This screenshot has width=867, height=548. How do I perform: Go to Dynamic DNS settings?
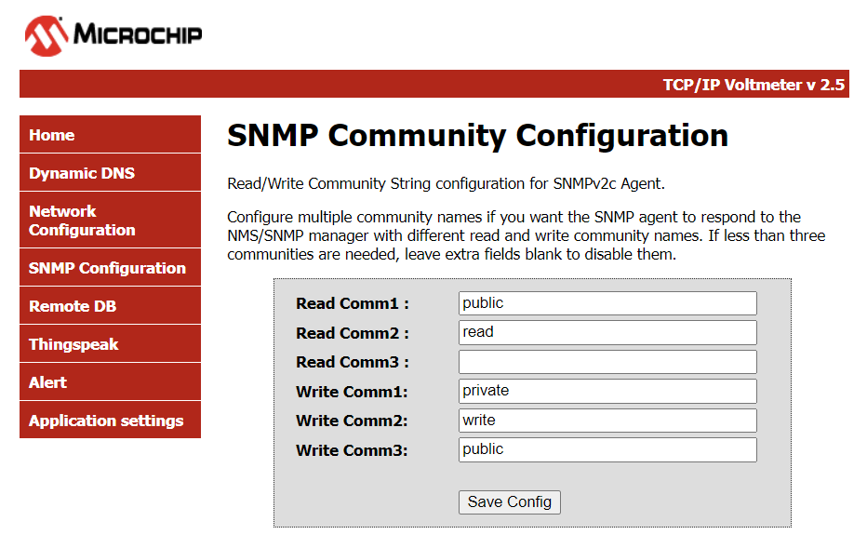point(110,173)
